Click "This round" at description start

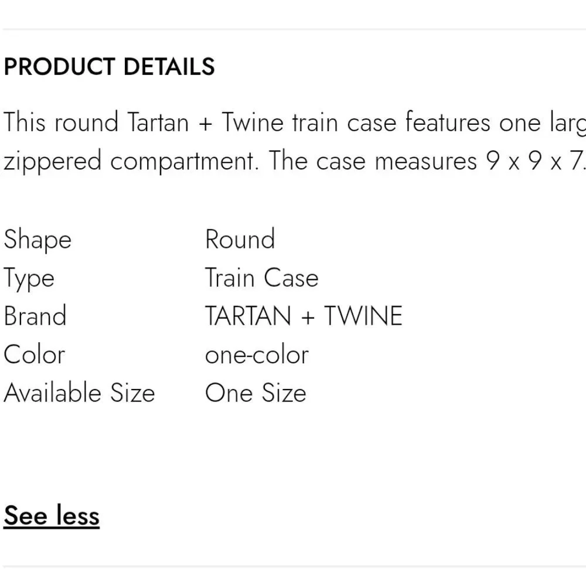[x=61, y=122]
